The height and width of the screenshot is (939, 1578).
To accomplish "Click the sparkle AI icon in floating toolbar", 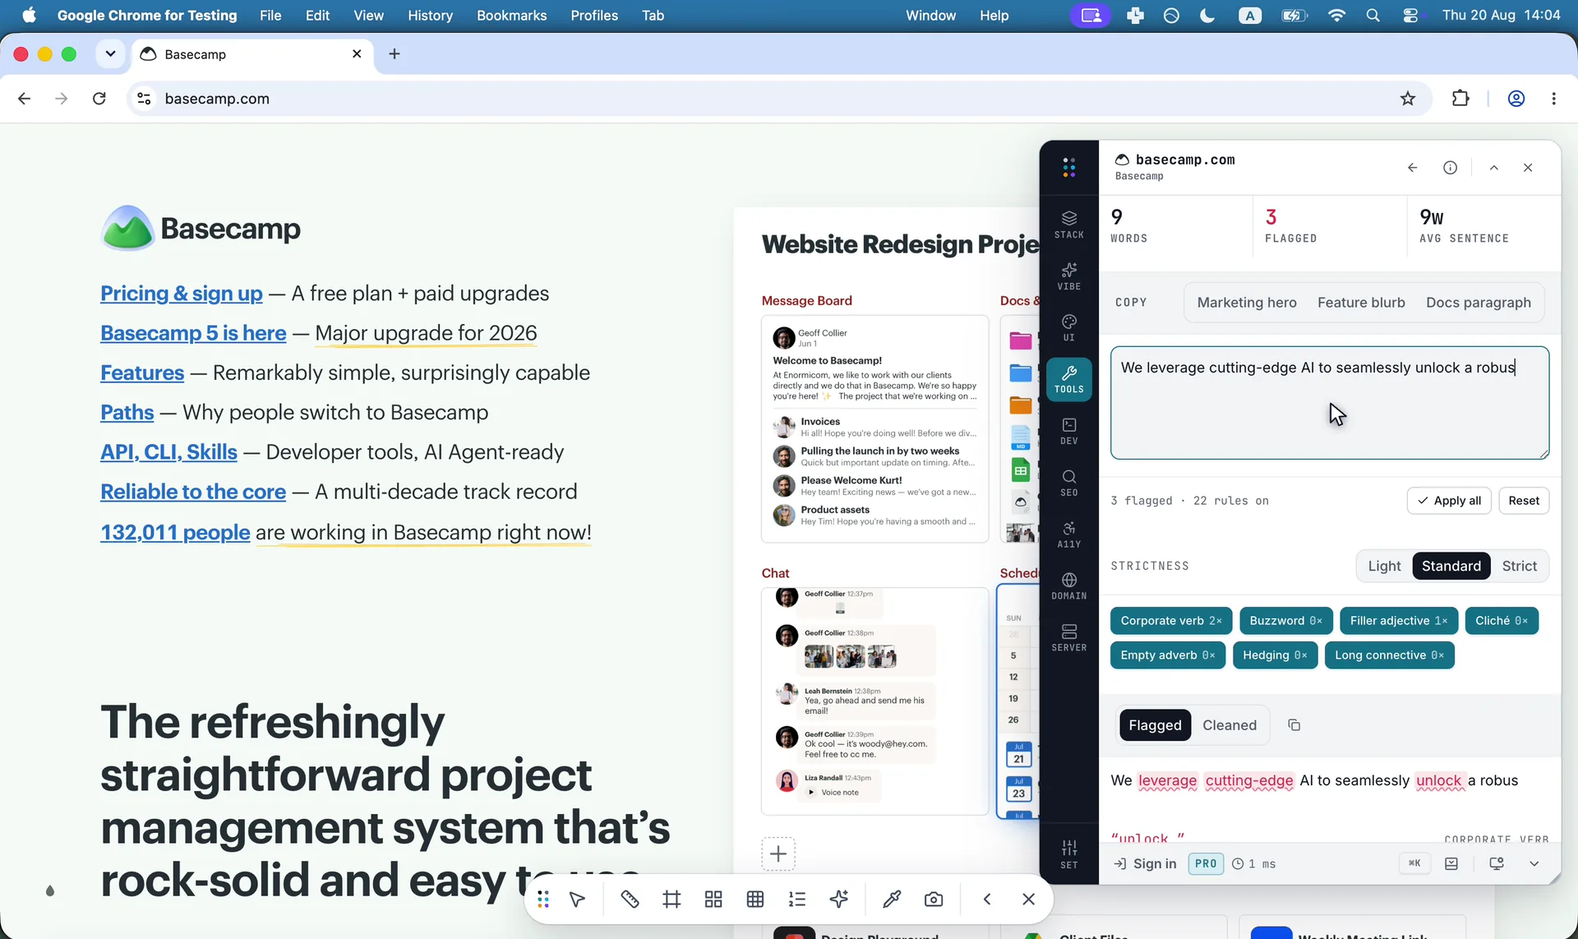I will coord(839,900).
